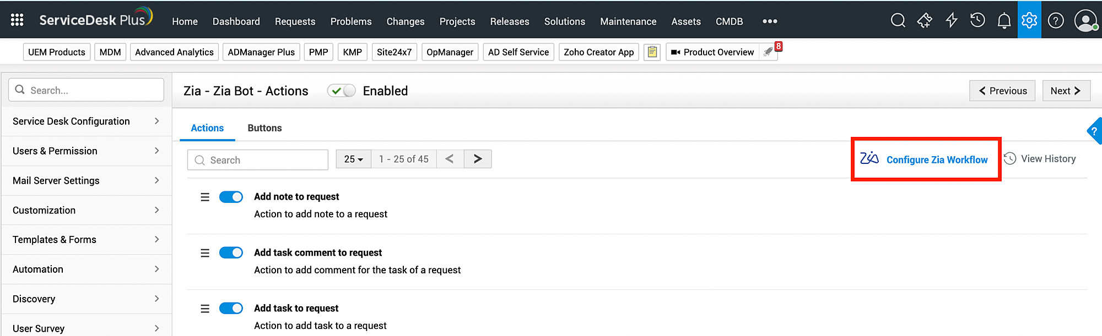Focus the sidebar Search field
Image resolution: width=1102 pixels, height=336 pixels.
(x=86, y=90)
